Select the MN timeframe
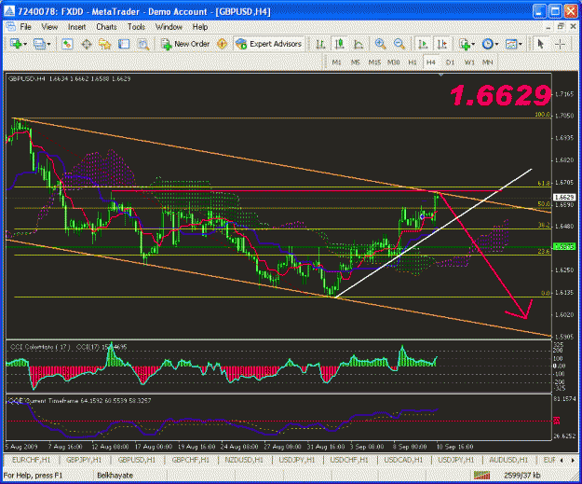The image size is (582, 484). click(x=487, y=62)
